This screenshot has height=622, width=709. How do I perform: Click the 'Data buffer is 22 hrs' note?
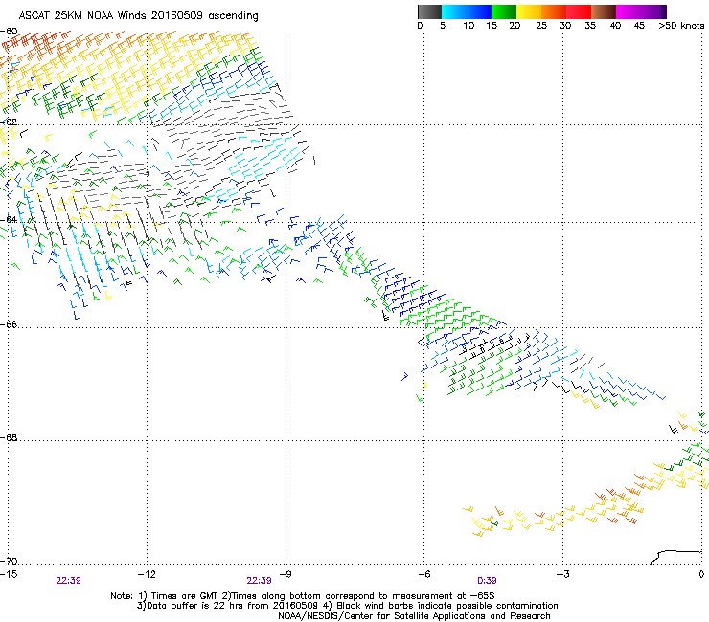[x=347, y=606]
